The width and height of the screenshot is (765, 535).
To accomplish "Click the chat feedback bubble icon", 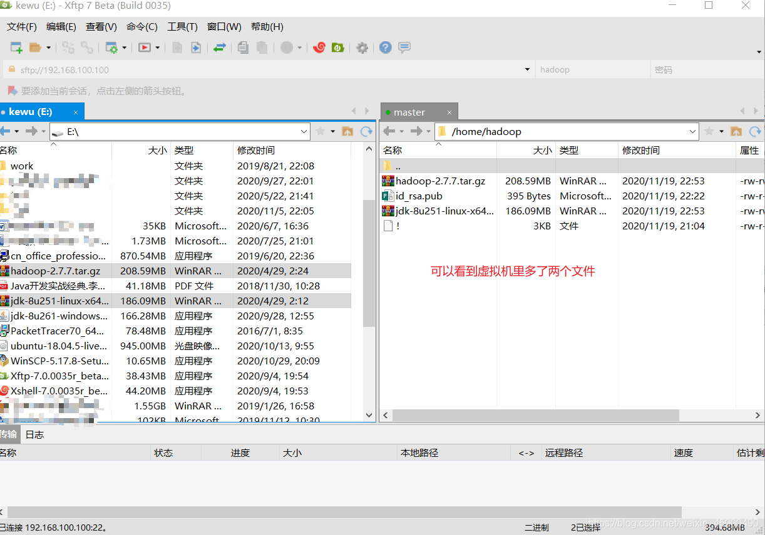I will pos(404,47).
